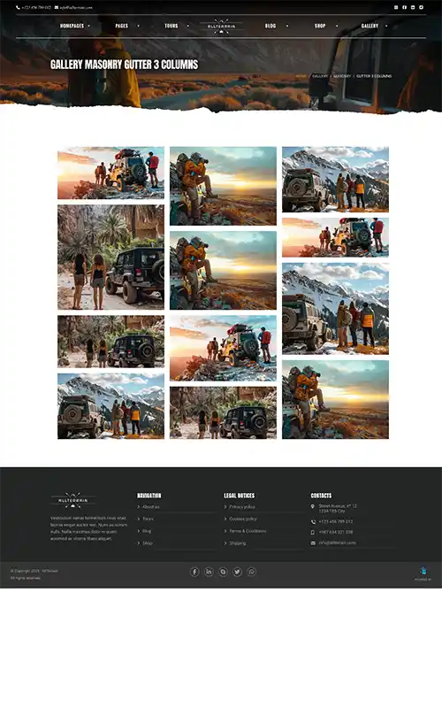The height and width of the screenshot is (708, 442).
Task: Expand the Tours menu
Action: [x=171, y=27]
